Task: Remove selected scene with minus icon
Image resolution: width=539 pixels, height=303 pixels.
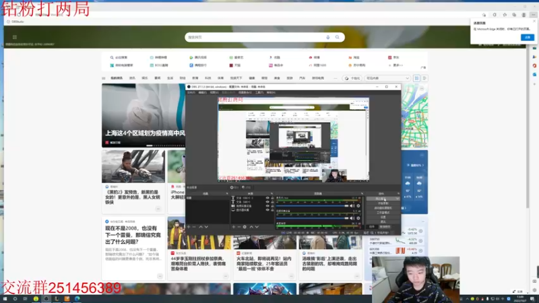Action: click(194, 227)
